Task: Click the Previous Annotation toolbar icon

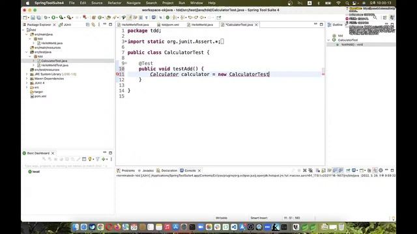Action: (x=182, y=18)
